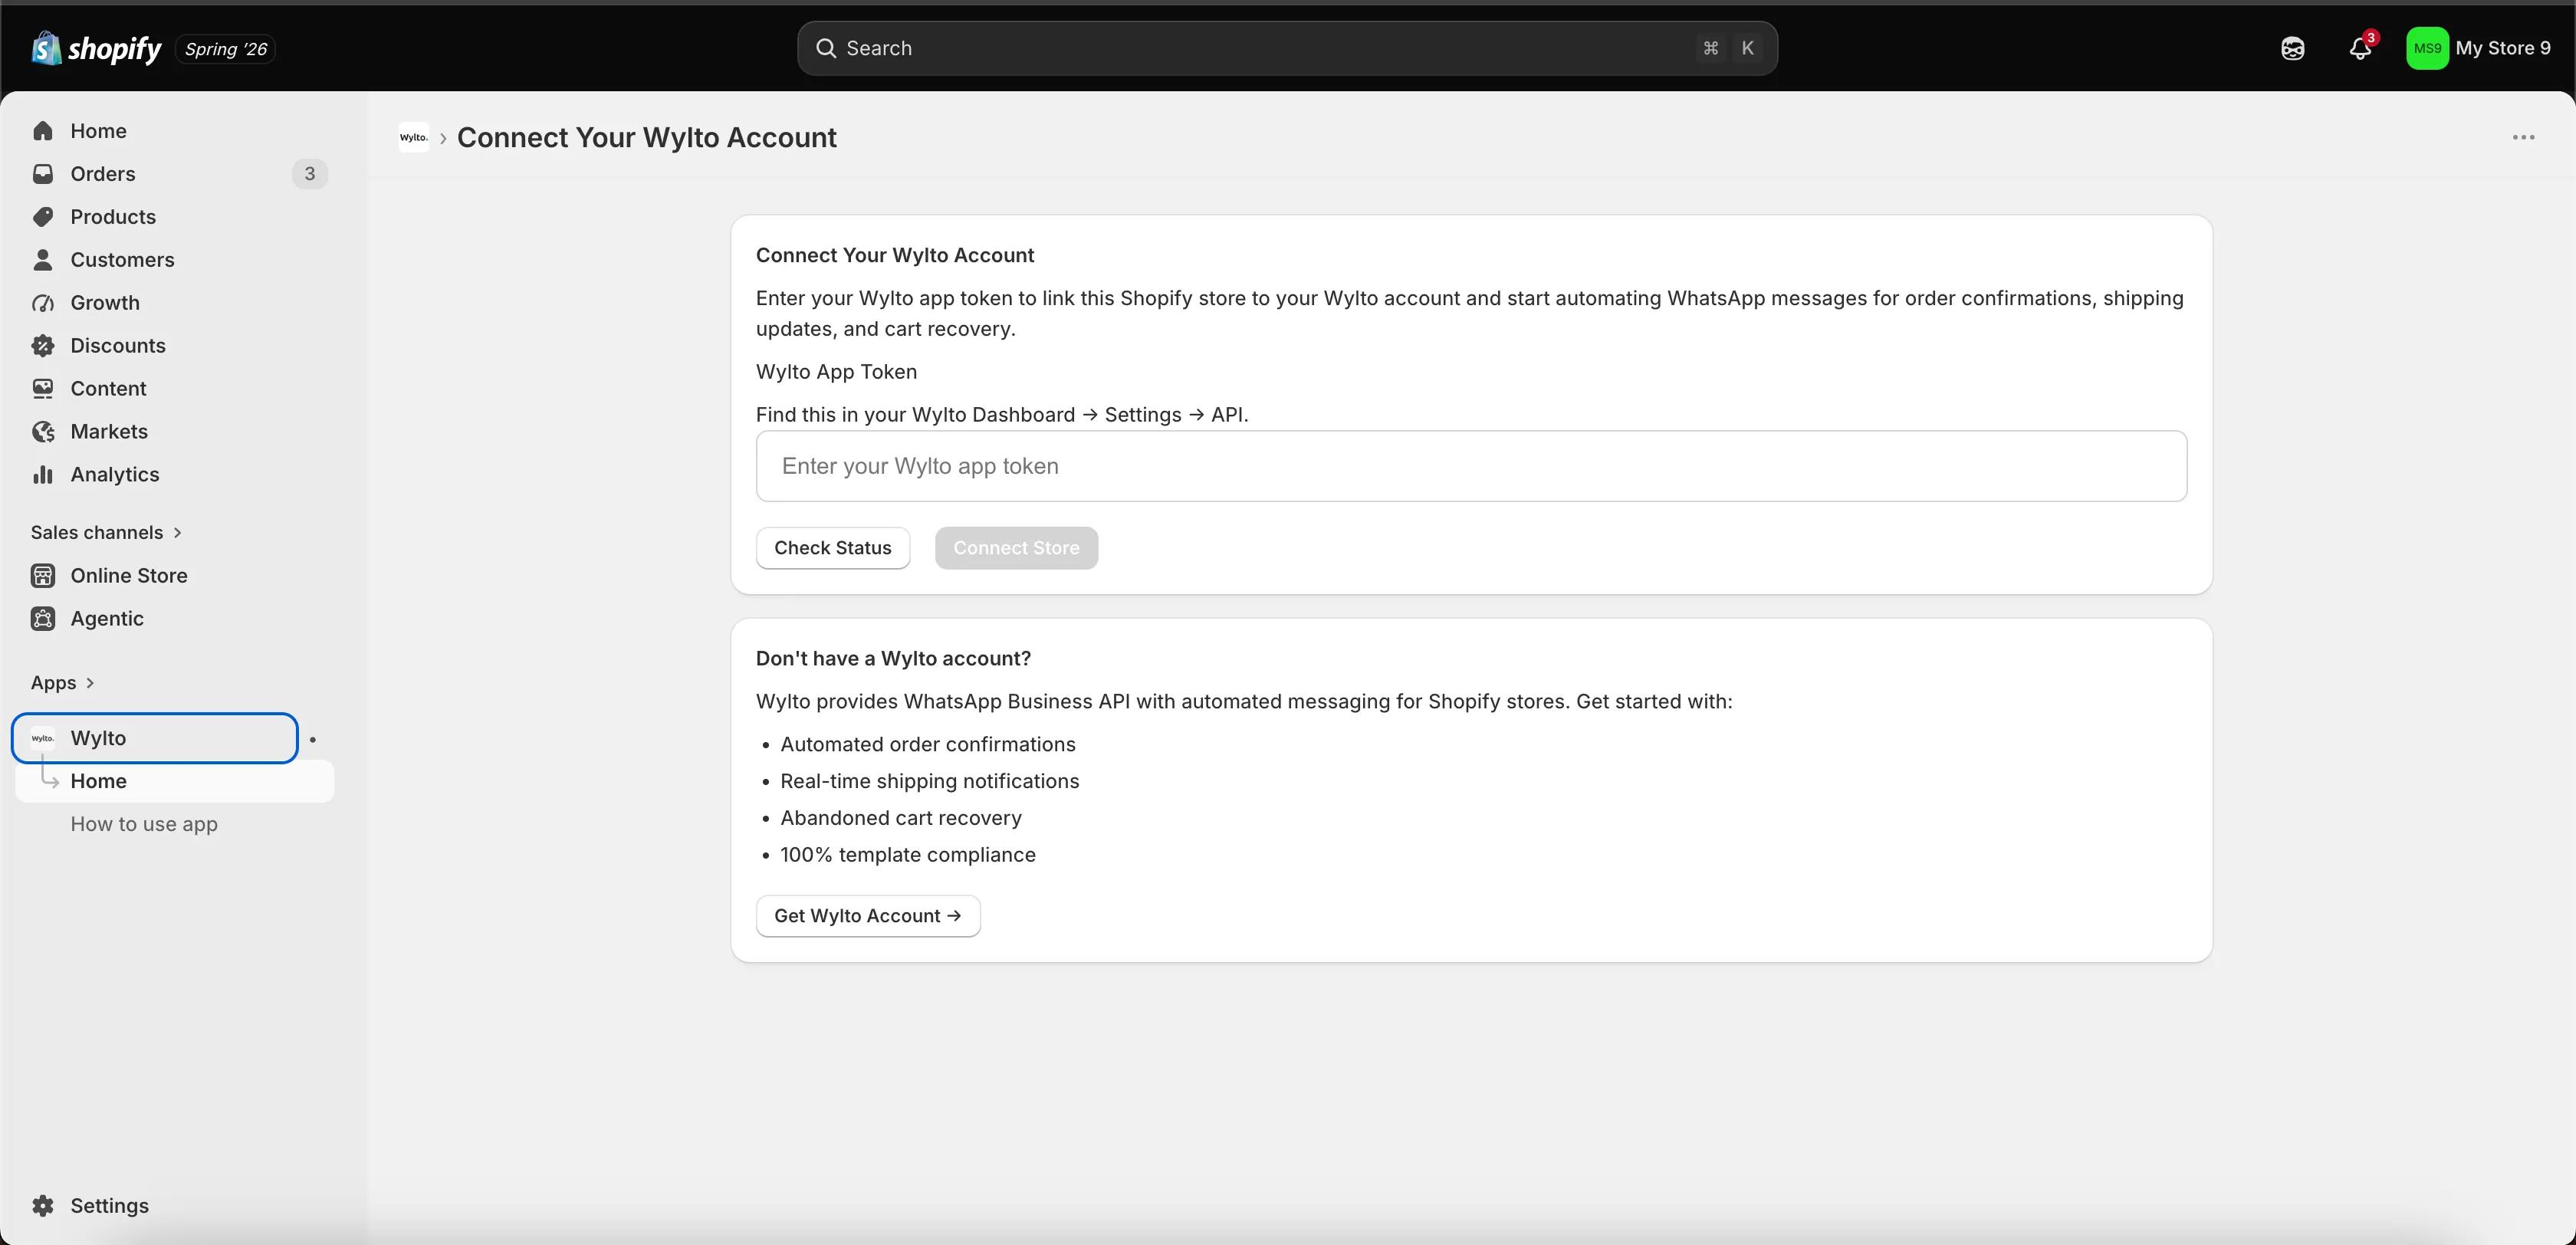
Task: Click the magnifier search icon
Action: (x=825, y=48)
